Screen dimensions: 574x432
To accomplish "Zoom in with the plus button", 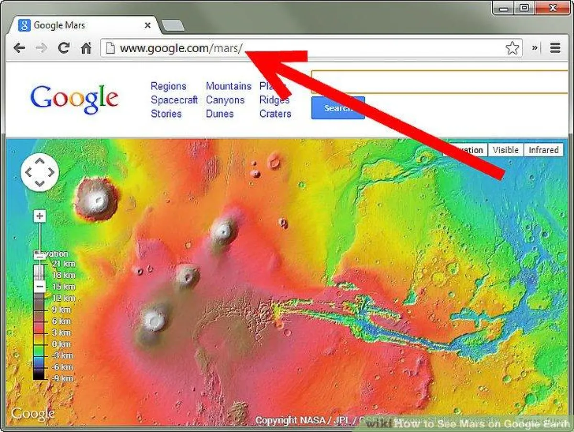I will pyautogui.click(x=40, y=216).
